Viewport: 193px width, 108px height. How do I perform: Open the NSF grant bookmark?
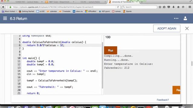[x=104, y=11]
